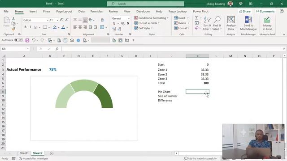Screen dimensions: 287x161
Task: Expand the Name Box dropdown arrow
Action: click(28, 49)
